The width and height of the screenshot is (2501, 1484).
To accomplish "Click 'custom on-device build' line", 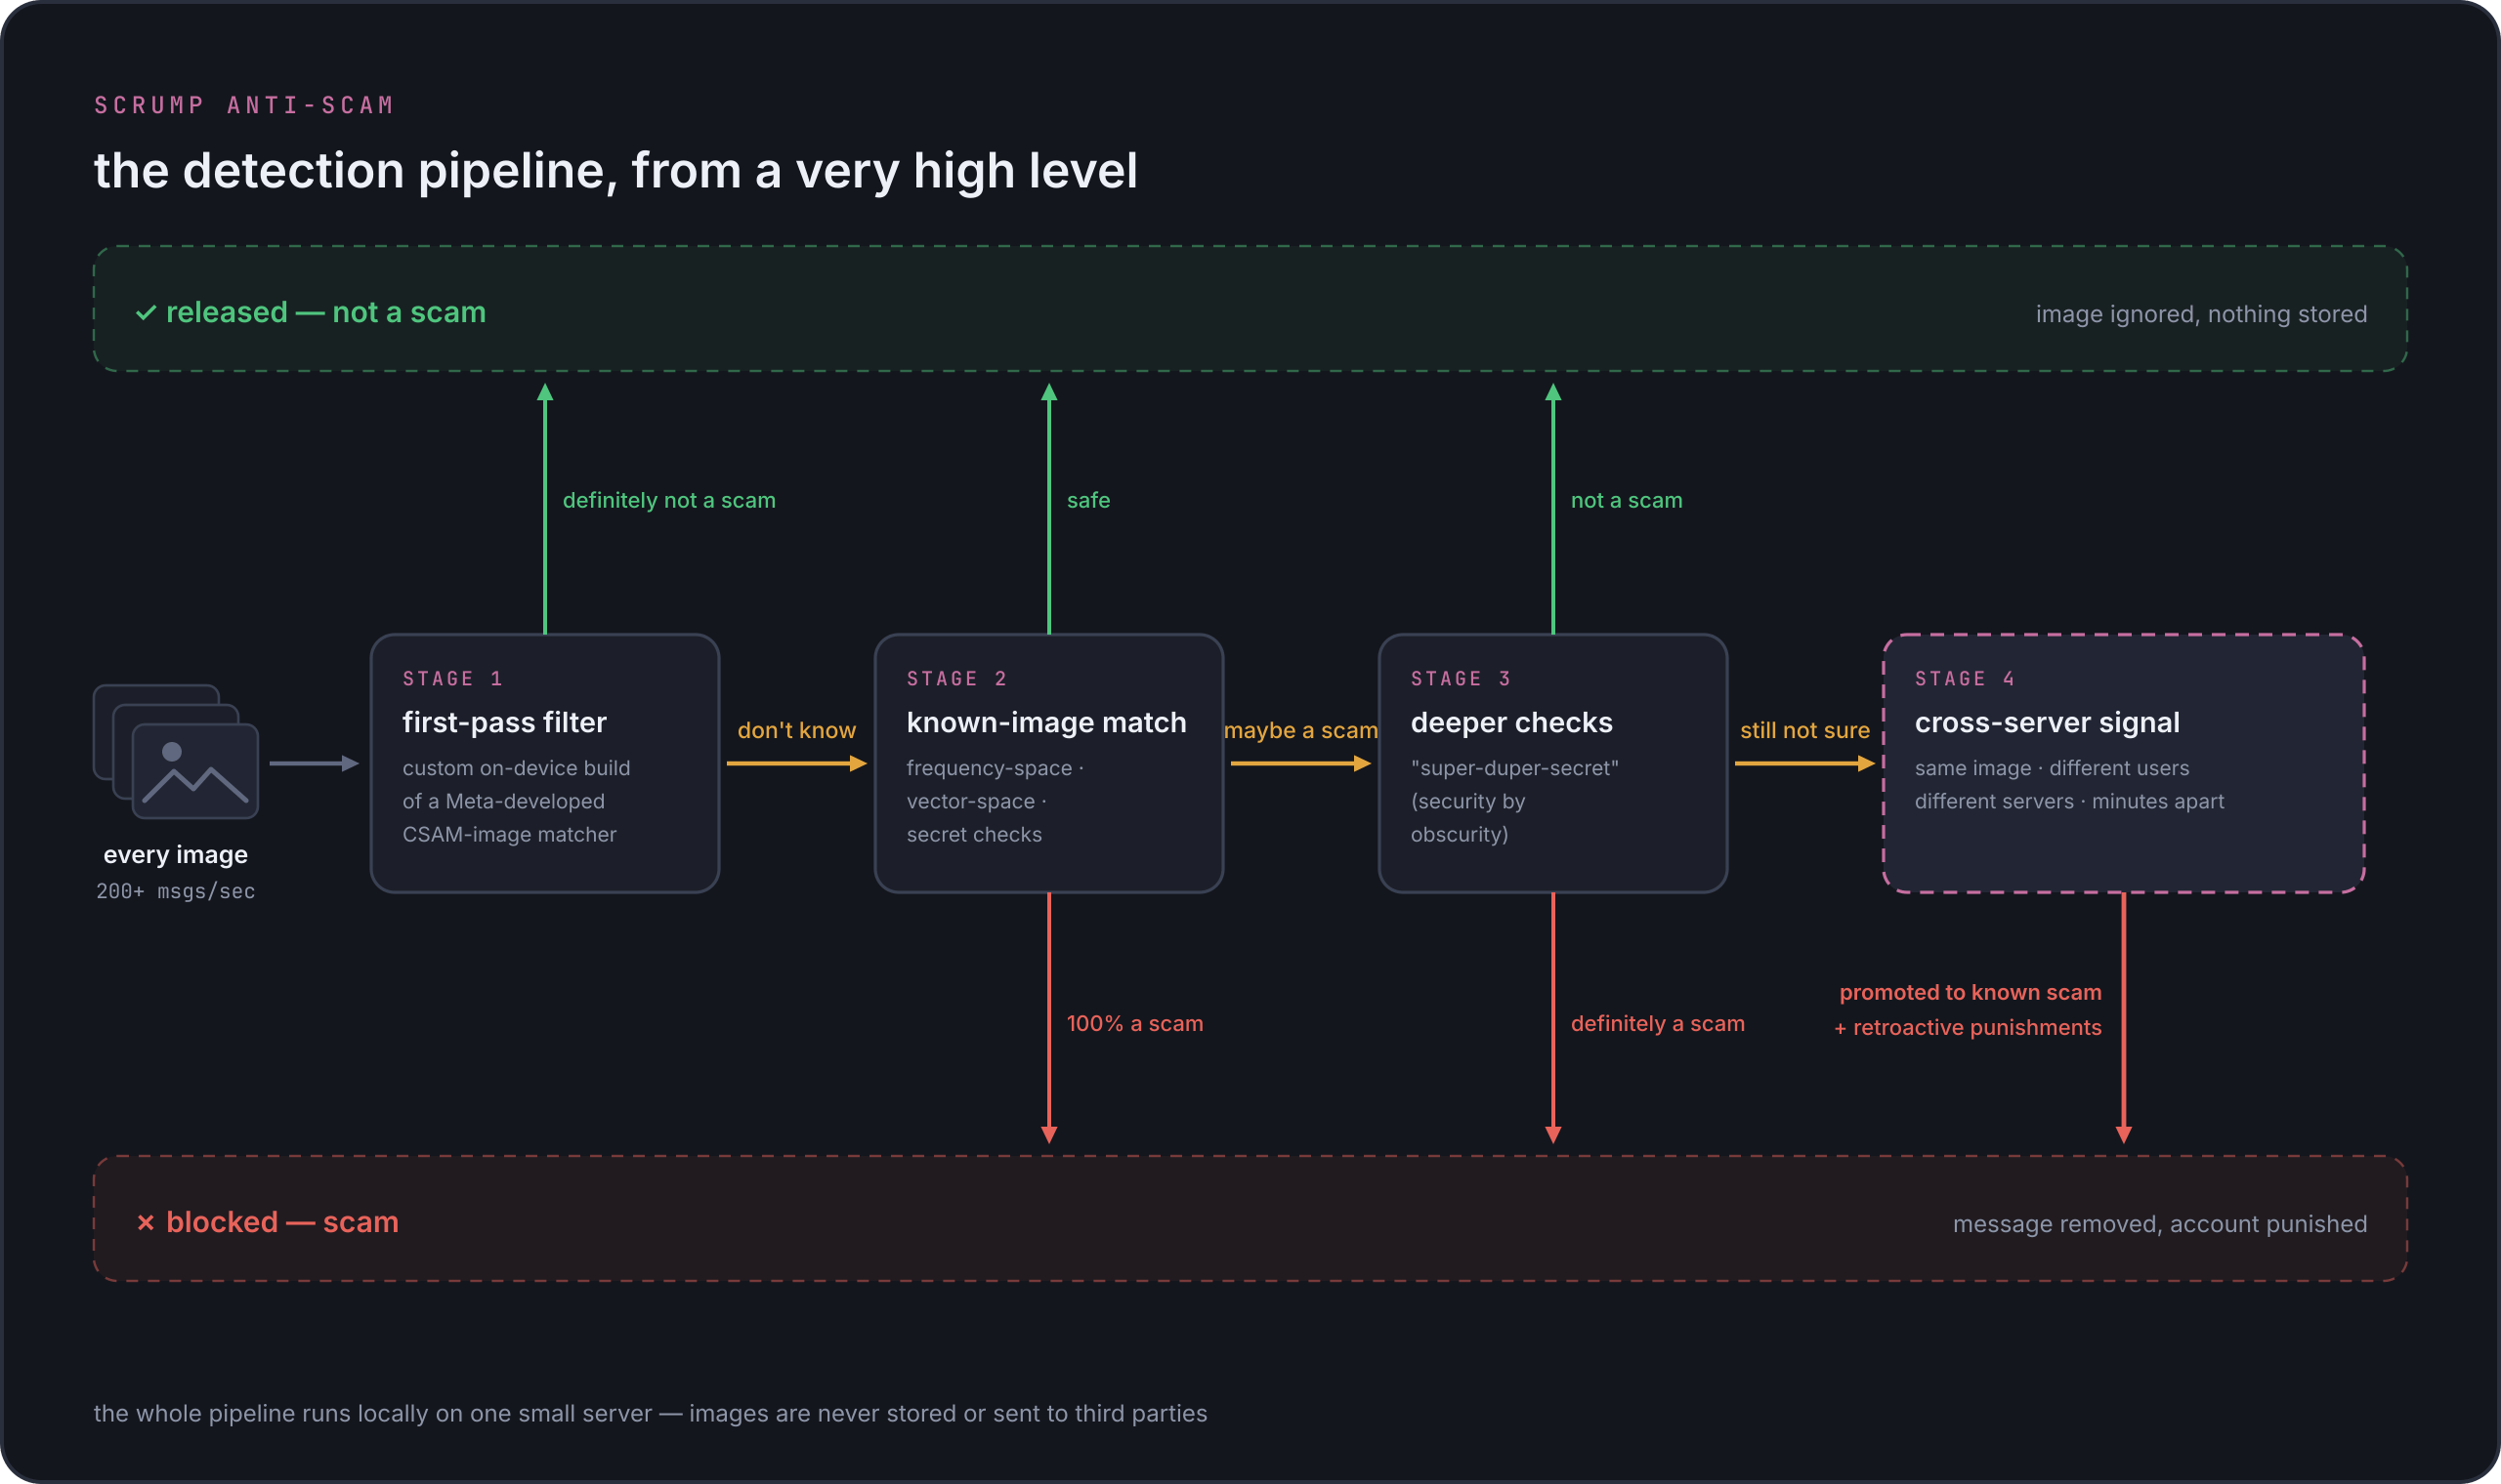I will point(516,768).
